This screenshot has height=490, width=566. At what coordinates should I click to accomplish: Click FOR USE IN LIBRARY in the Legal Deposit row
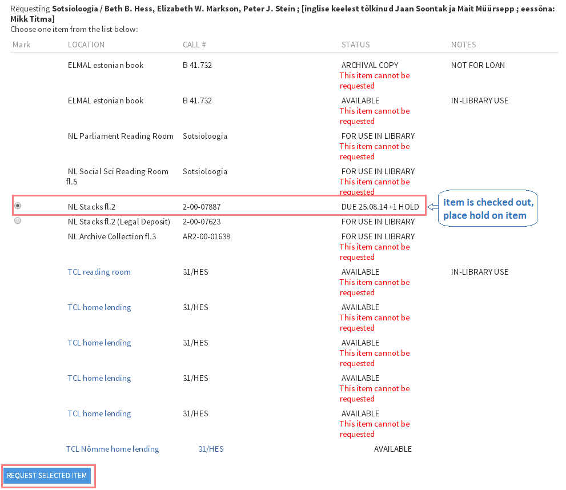378,222
